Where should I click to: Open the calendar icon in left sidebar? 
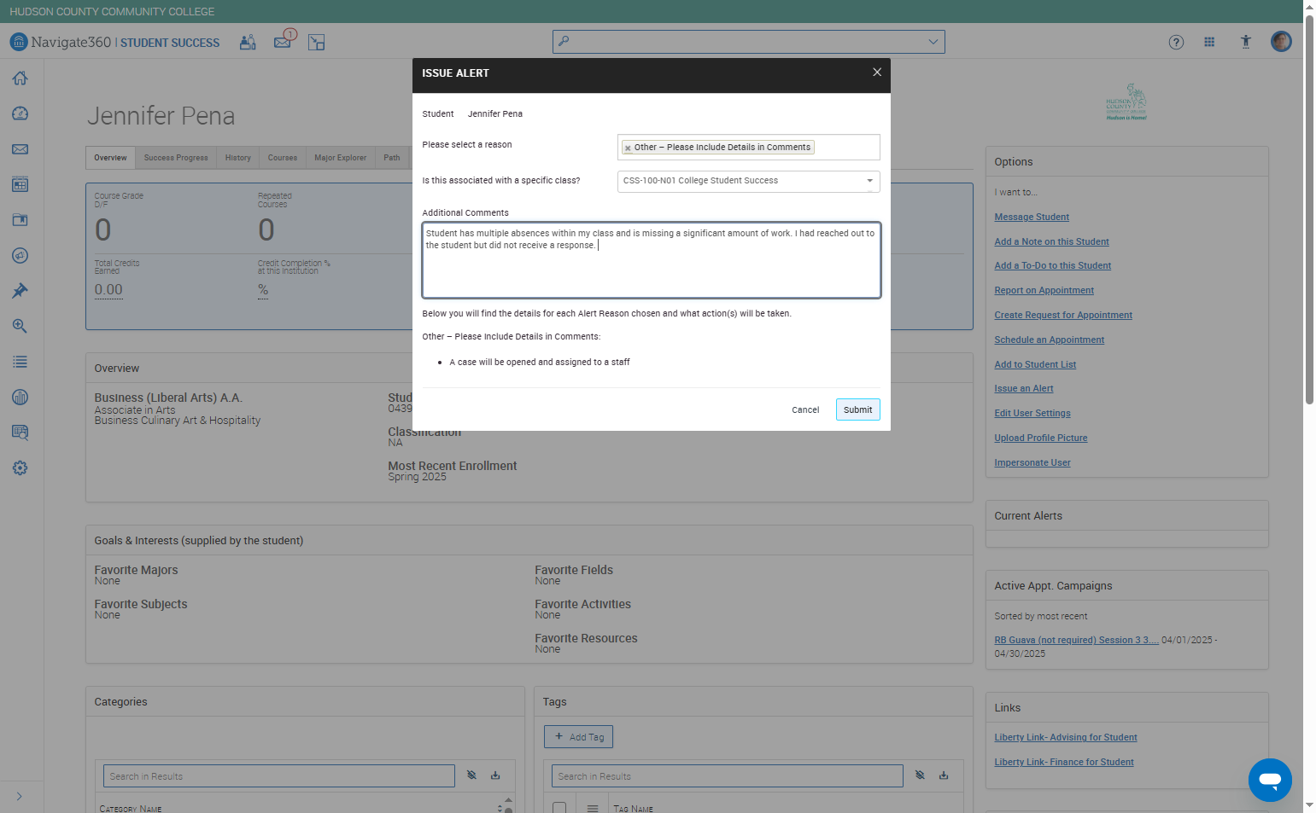[20, 185]
